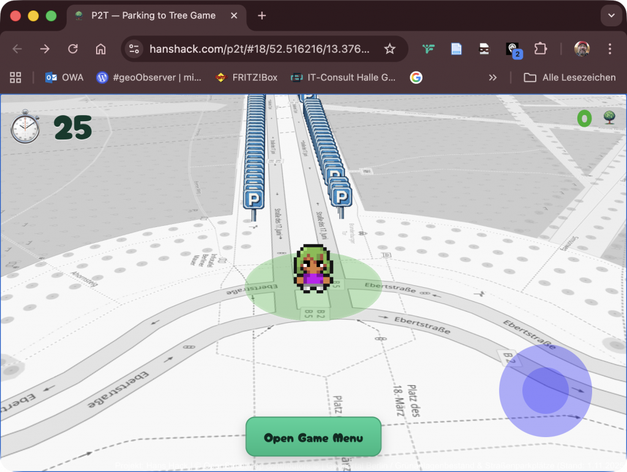Click the stopwatch timer icon
Viewport: 627px width, 472px height.
click(25, 127)
